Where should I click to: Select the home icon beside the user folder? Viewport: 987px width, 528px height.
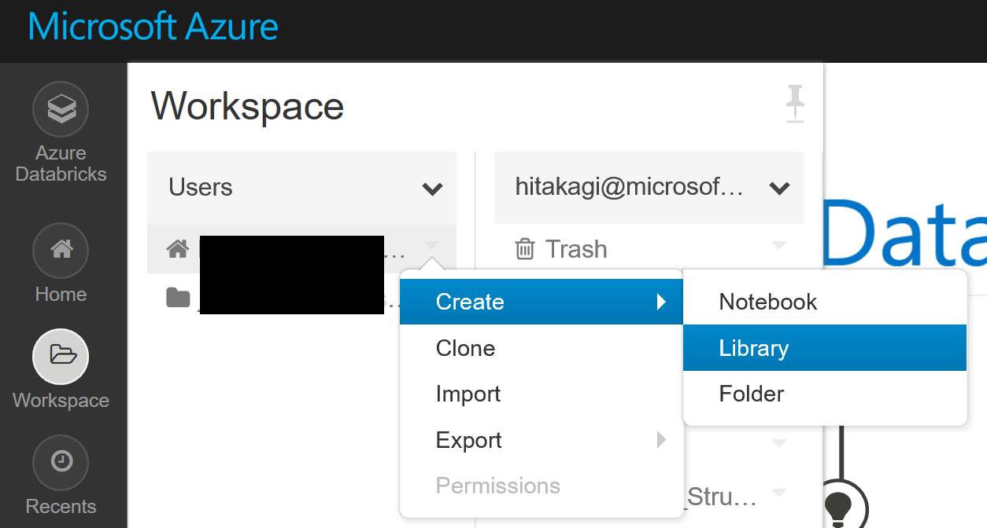[x=177, y=248]
